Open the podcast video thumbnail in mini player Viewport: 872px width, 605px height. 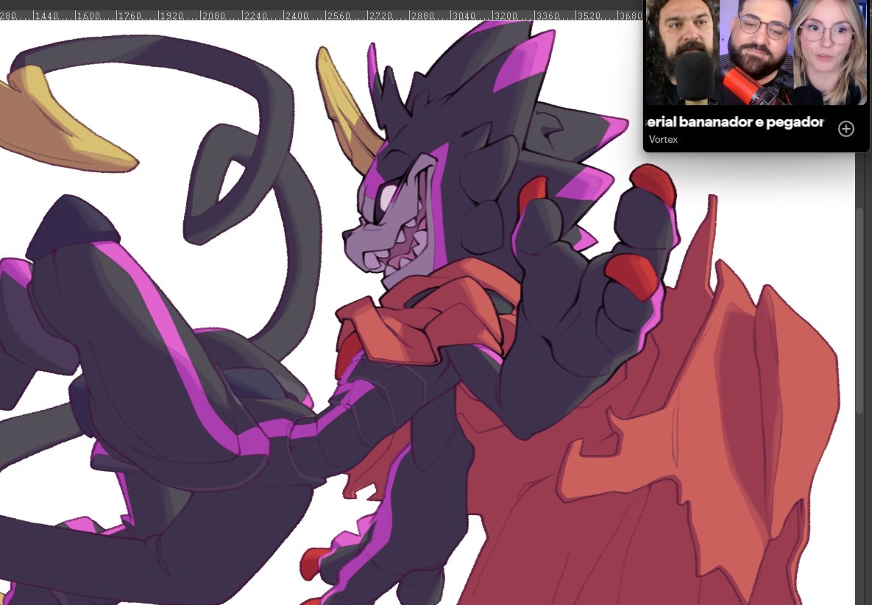756,53
